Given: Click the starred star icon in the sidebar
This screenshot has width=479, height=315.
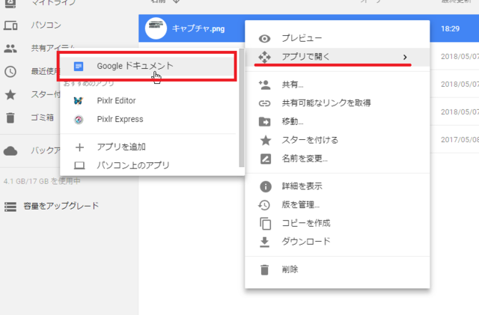Looking at the screenshot, I should (10, 95).
